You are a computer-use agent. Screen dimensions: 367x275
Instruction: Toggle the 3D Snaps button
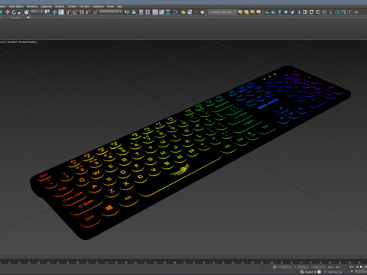[x=68, y=12]
